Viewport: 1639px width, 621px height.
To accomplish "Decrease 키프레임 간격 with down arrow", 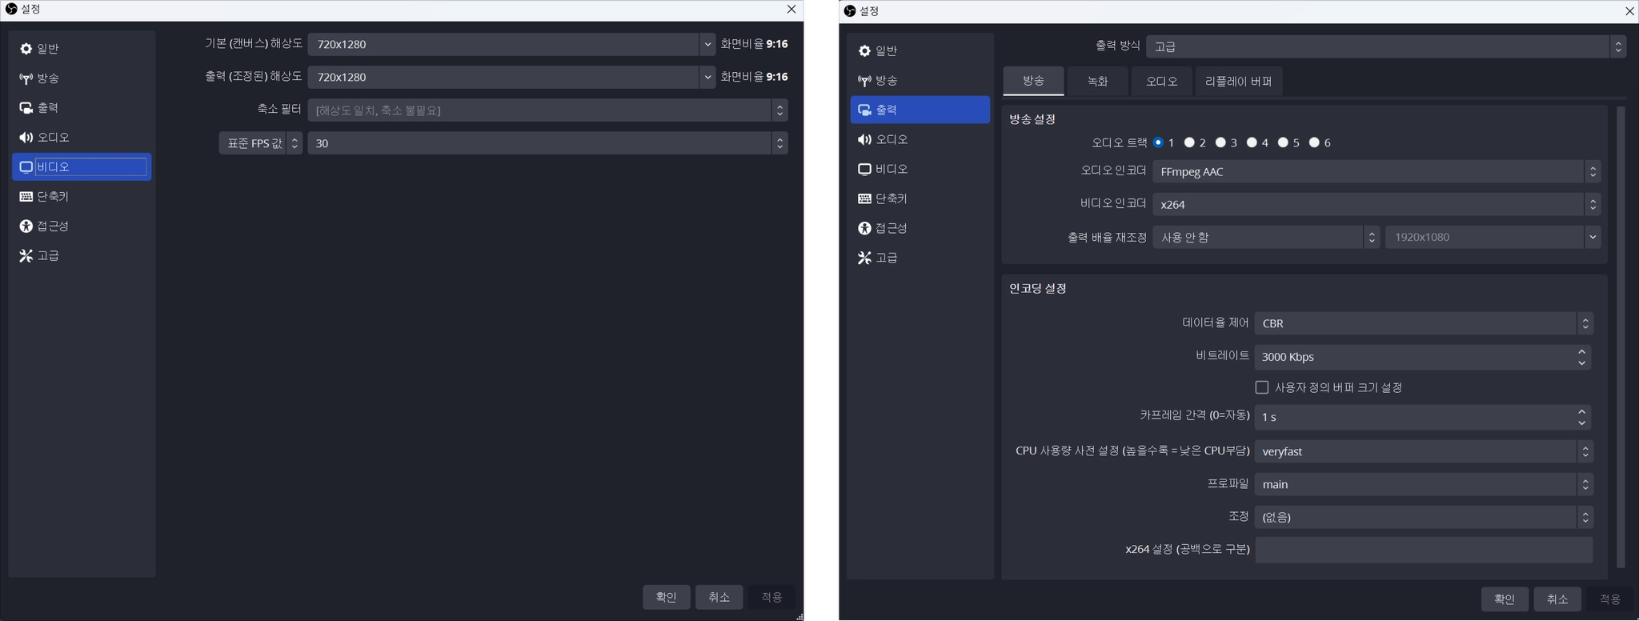I will (1582, 423).
